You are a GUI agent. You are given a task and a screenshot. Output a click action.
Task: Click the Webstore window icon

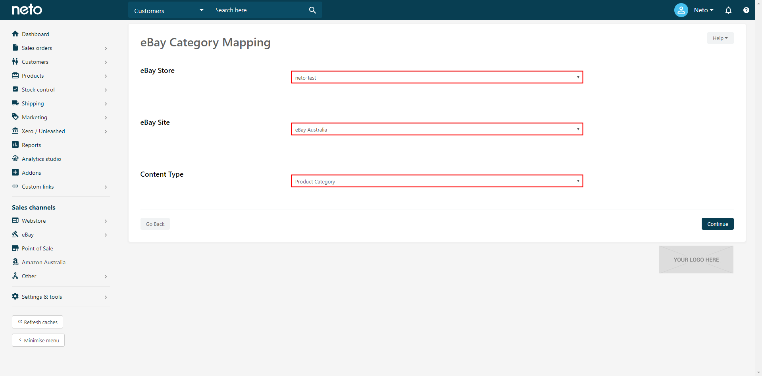pos(15,220)
